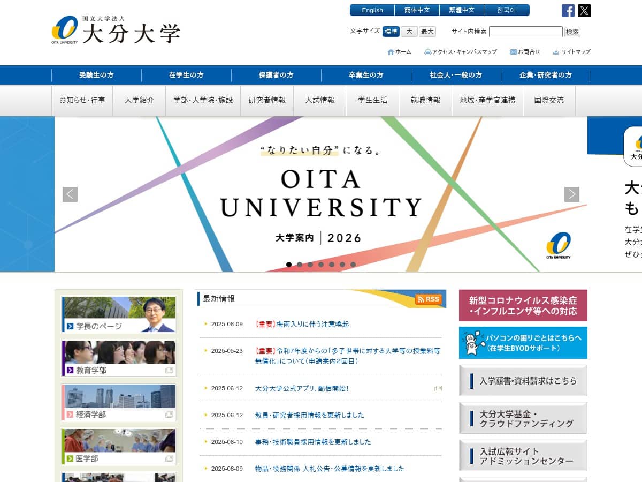Set text size to 最大
The image size is (642, 482).
pyautogui.click(x=427, y=32)
